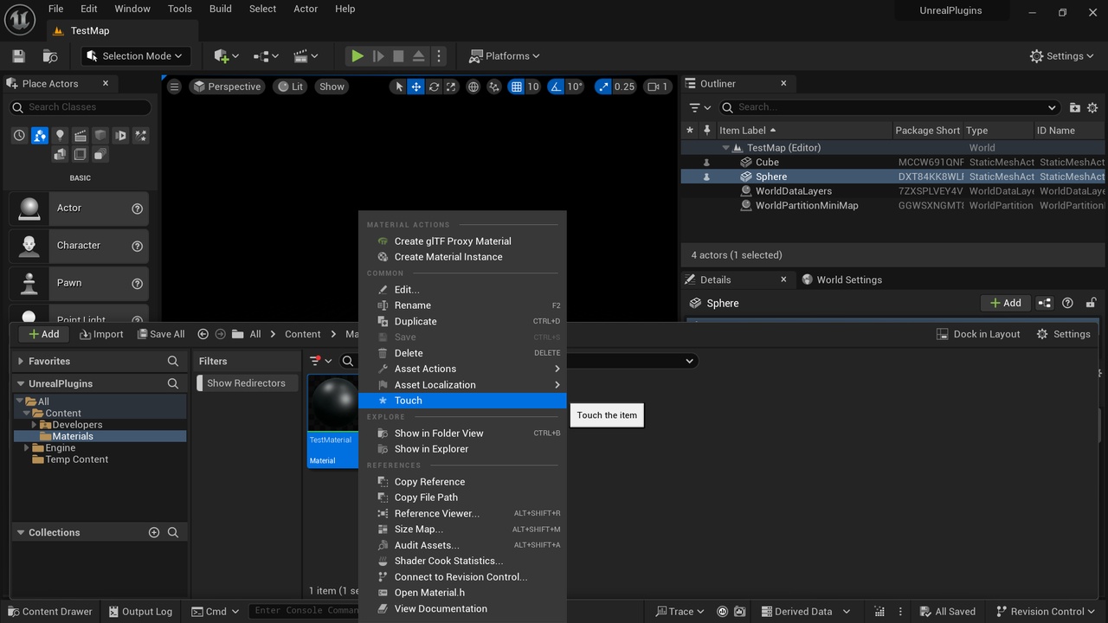The width and height of the screenshot is (1108, 623).
Task: Lock the Details panel selection
Action: [x=1091, y=303]
